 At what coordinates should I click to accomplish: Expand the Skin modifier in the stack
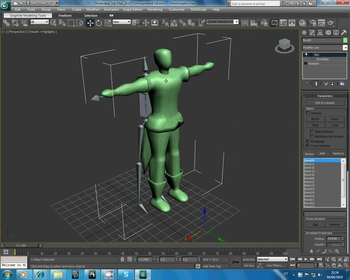point(311,55)
